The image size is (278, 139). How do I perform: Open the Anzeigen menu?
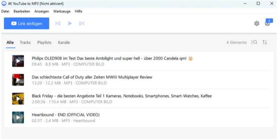42,11
